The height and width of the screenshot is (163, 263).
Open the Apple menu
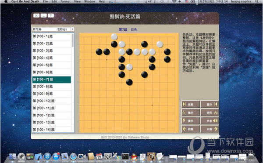[x=6, y=1]
